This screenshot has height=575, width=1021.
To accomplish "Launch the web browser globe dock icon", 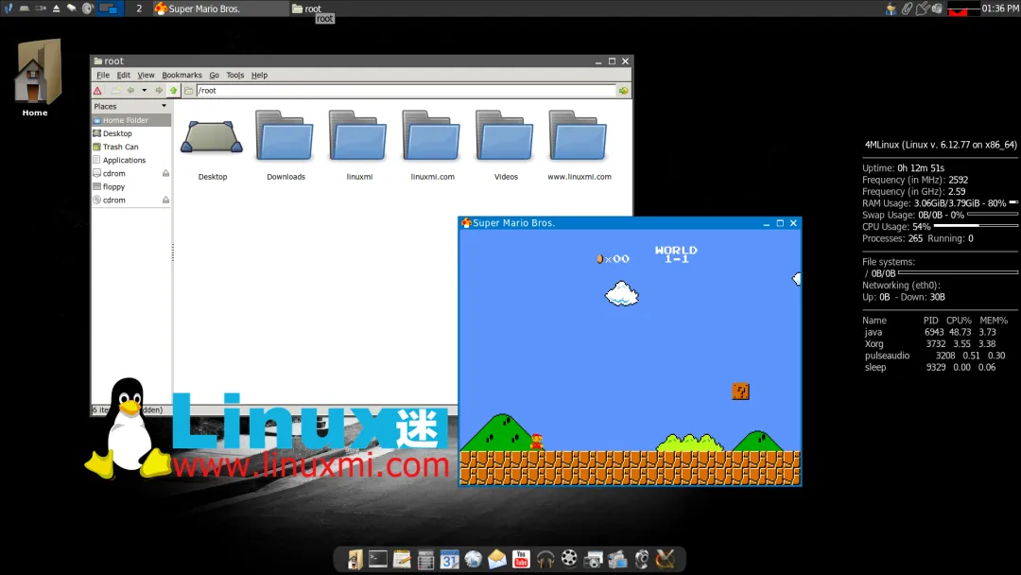I will tap(474, 559).
